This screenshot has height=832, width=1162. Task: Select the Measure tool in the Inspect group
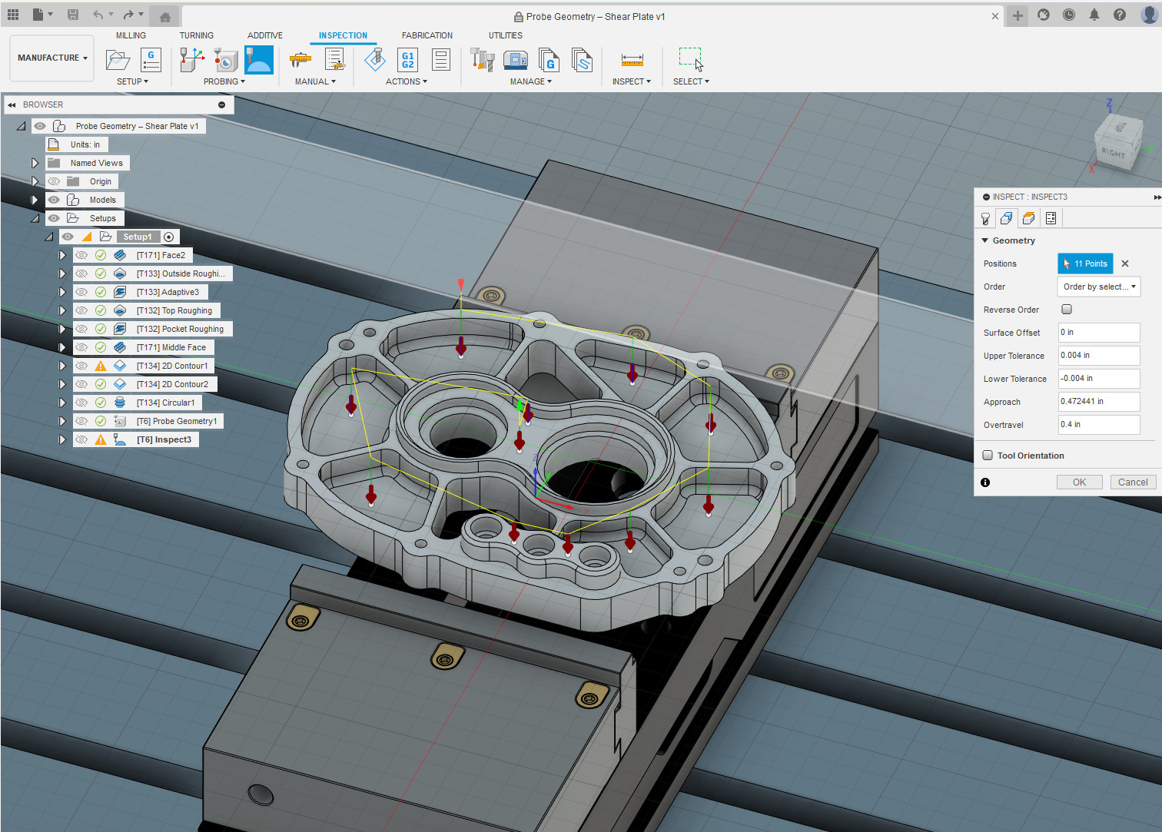(x=632, y=60)
